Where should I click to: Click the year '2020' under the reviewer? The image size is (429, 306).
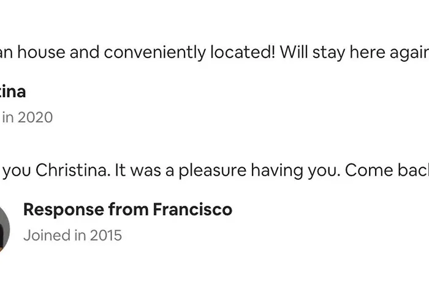click(36, 118)
